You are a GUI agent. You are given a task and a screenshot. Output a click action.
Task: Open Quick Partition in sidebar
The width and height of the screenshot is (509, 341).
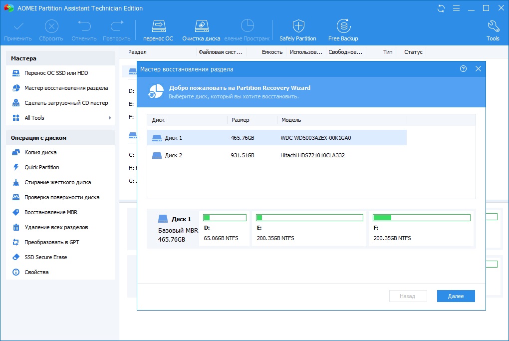click(42, 167)
